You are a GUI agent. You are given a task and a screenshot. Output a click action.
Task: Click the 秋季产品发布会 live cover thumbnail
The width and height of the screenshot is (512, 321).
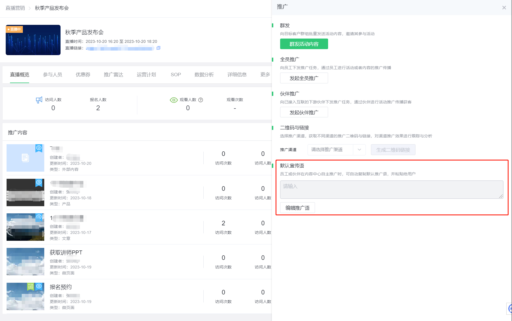(x=33, y=40)
